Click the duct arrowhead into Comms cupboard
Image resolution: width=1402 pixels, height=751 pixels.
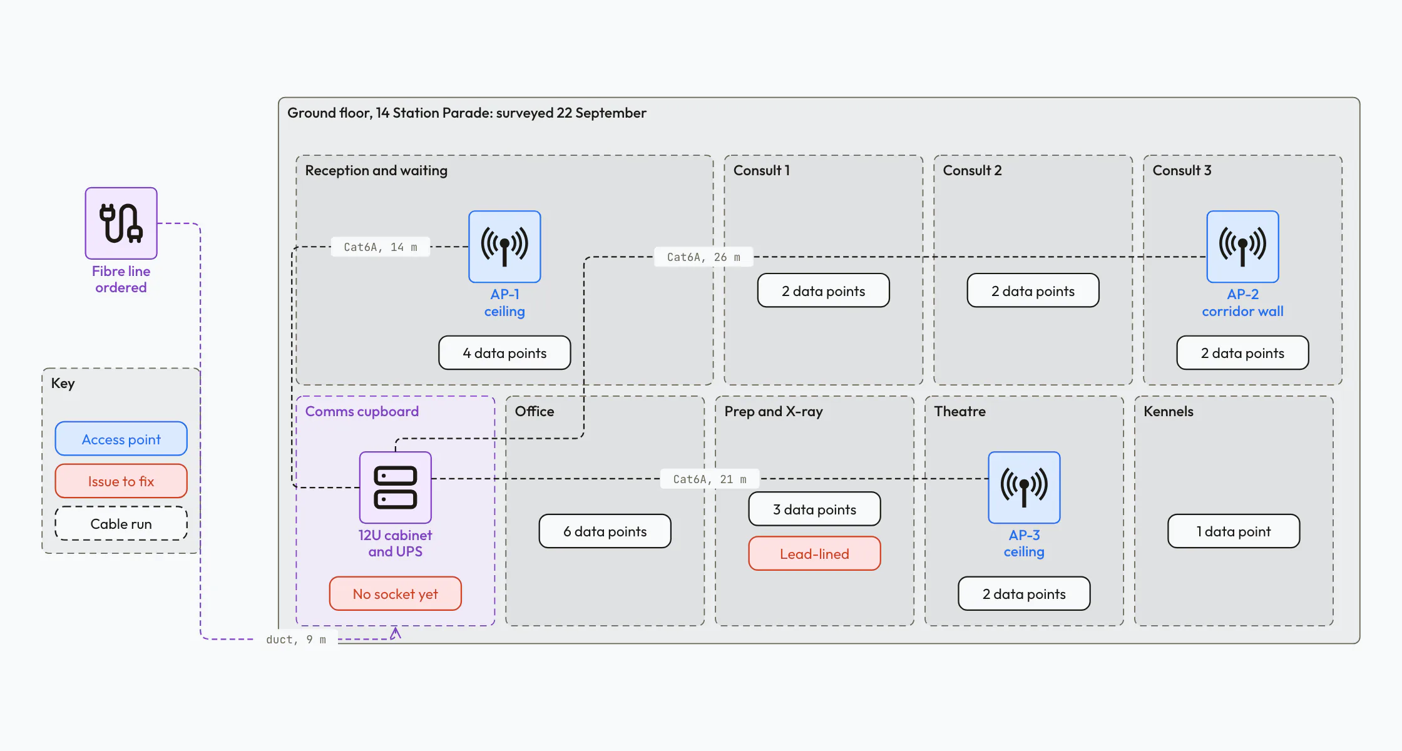(x=396, y=633)
